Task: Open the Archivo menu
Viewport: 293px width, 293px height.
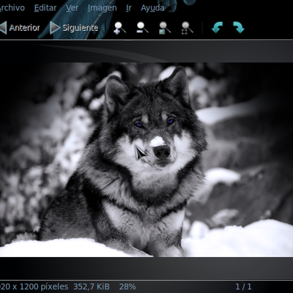Action: [12, 8]
